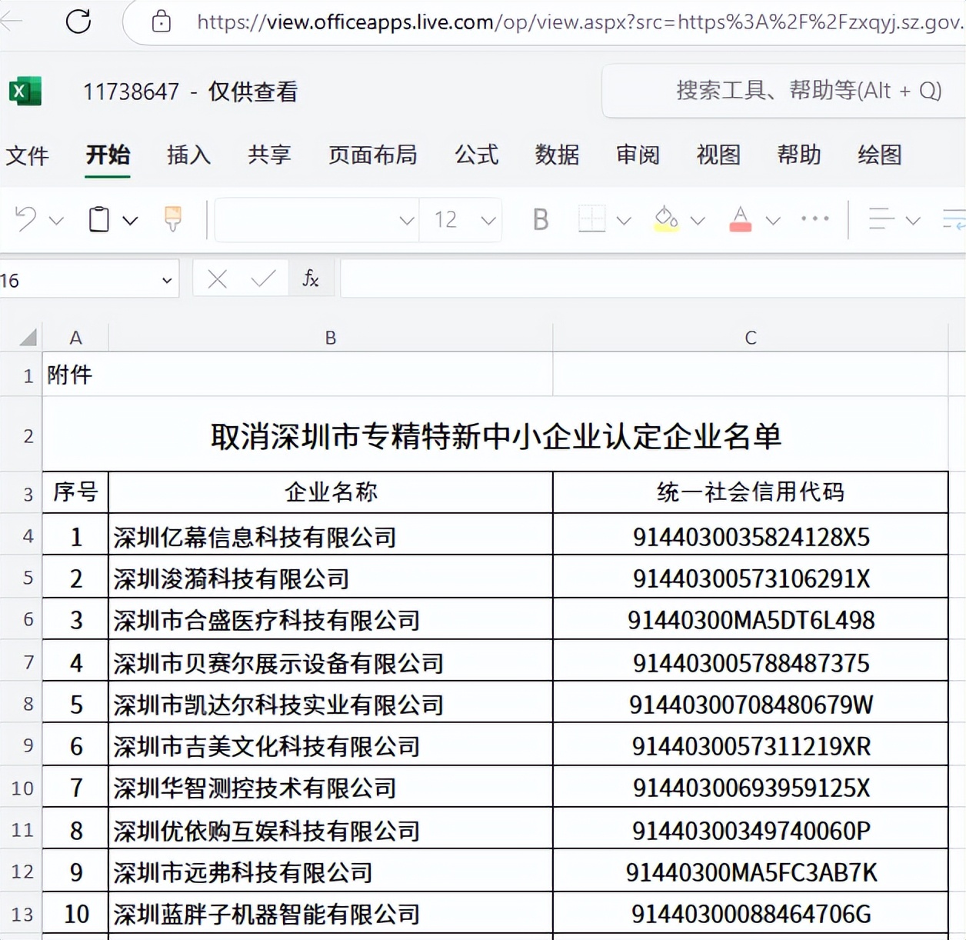Click the Insert Function fx icon
Image resolution: width=966 pixels, height=940 pixels.
coord(311,278)
